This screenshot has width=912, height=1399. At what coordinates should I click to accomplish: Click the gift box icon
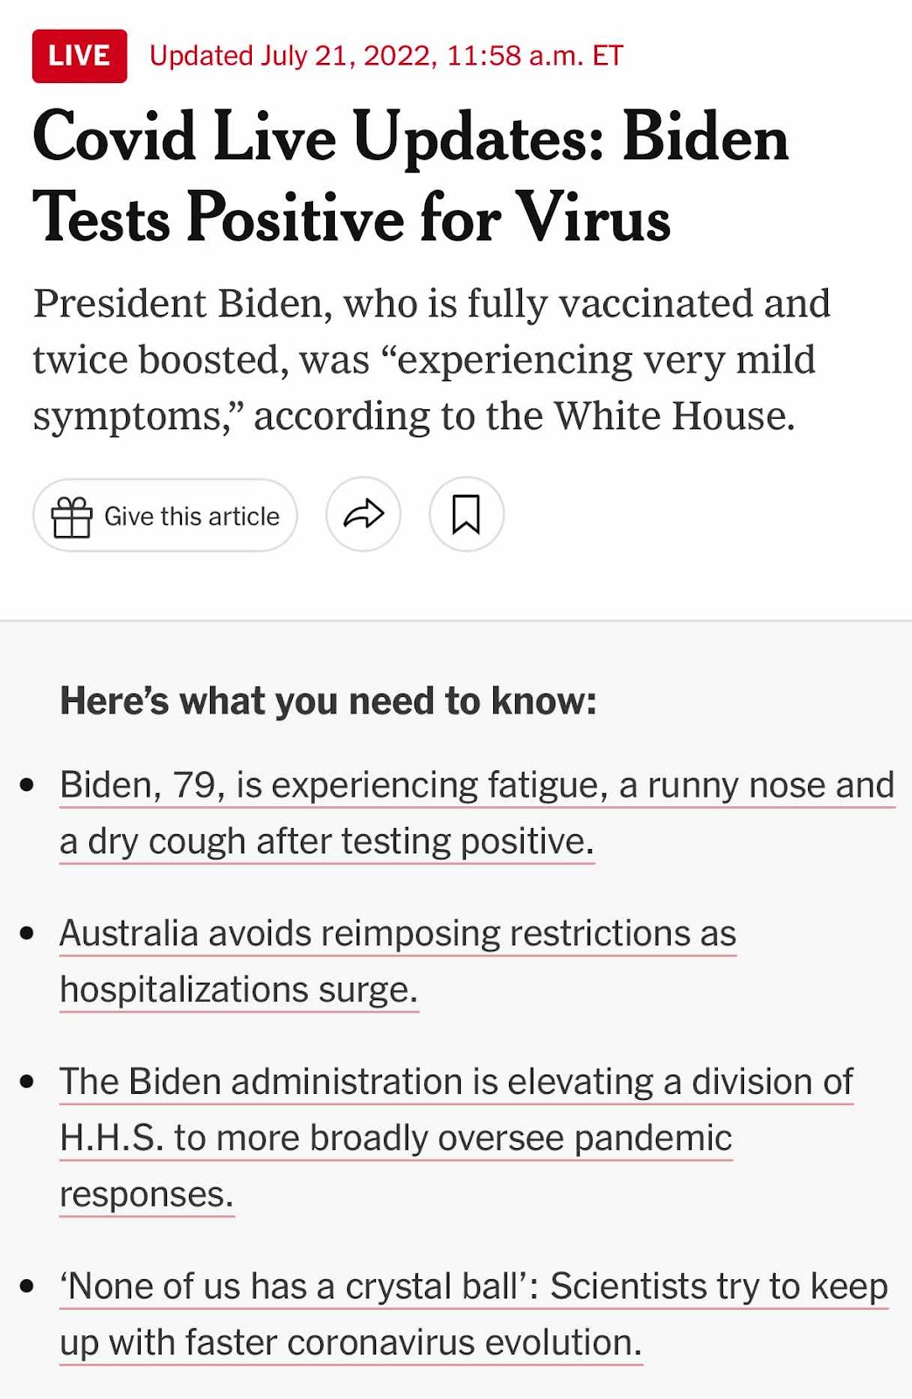click(72, 516)
